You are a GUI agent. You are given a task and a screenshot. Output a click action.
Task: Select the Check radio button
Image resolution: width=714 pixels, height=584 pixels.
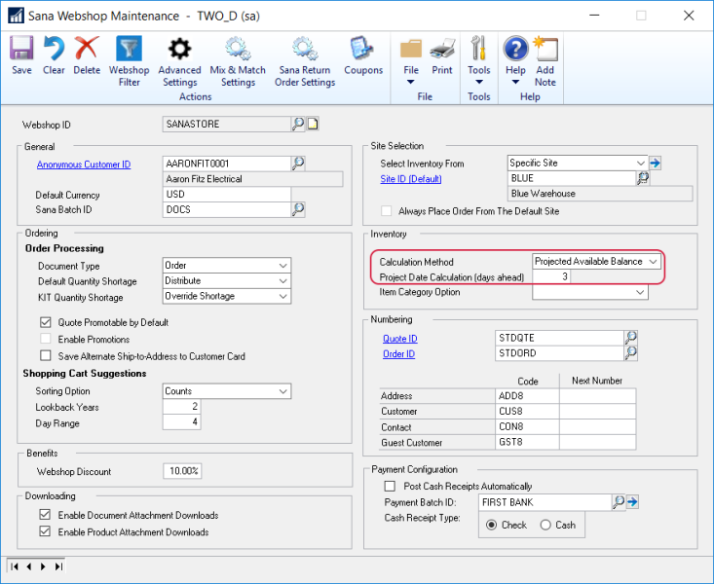click(491, 525)
